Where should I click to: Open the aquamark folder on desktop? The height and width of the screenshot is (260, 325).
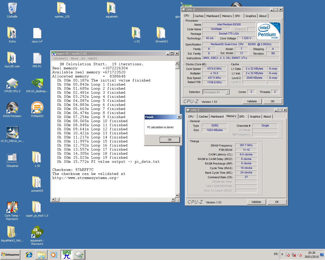click(x=111, y=8)
